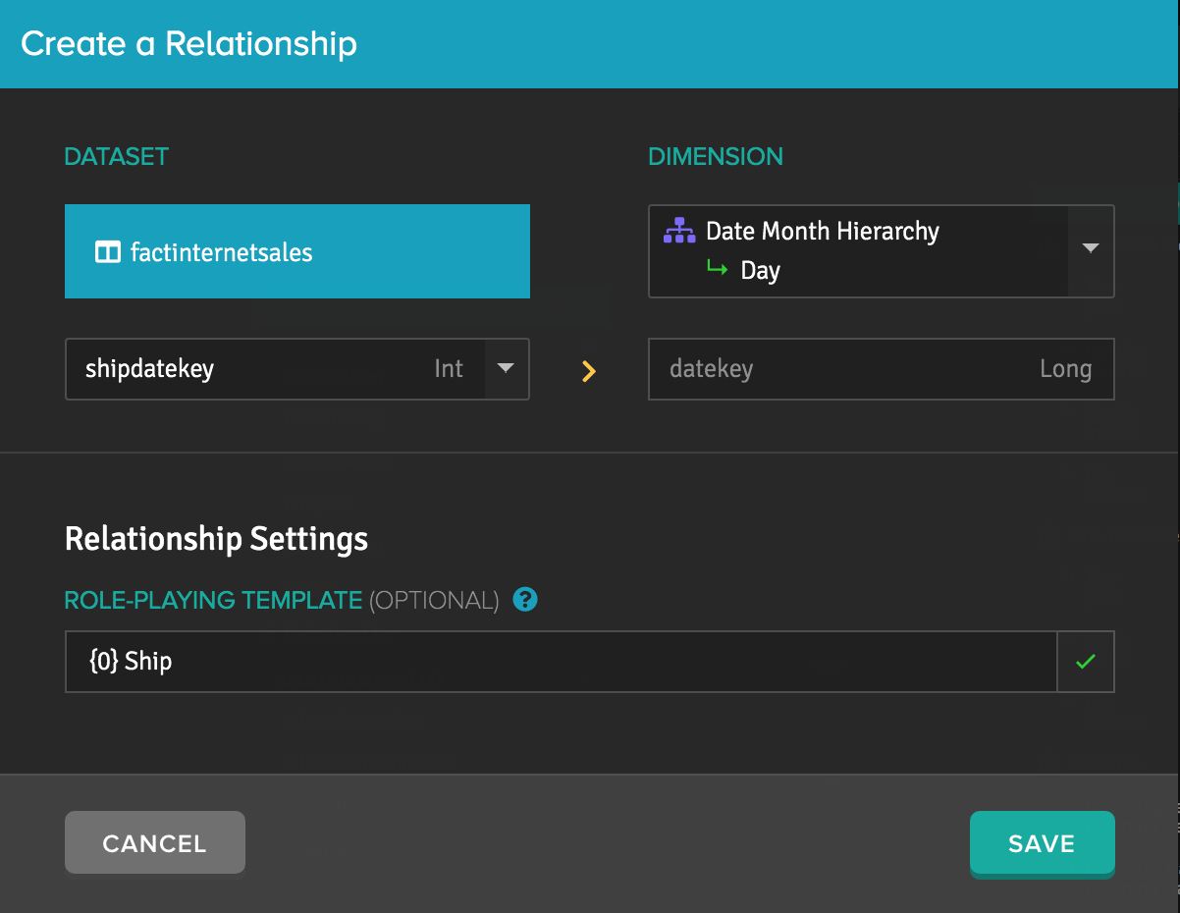Click the datekey Long field

[x=882, y=369]
